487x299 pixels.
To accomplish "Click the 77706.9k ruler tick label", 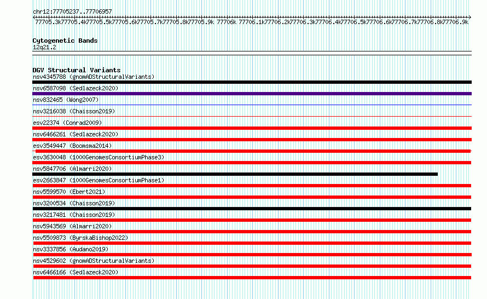I will pyautogui.click(x=457, y=22).
